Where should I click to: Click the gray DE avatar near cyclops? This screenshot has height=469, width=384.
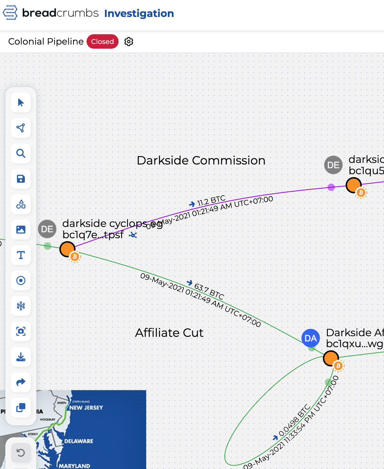click(47, 229)
